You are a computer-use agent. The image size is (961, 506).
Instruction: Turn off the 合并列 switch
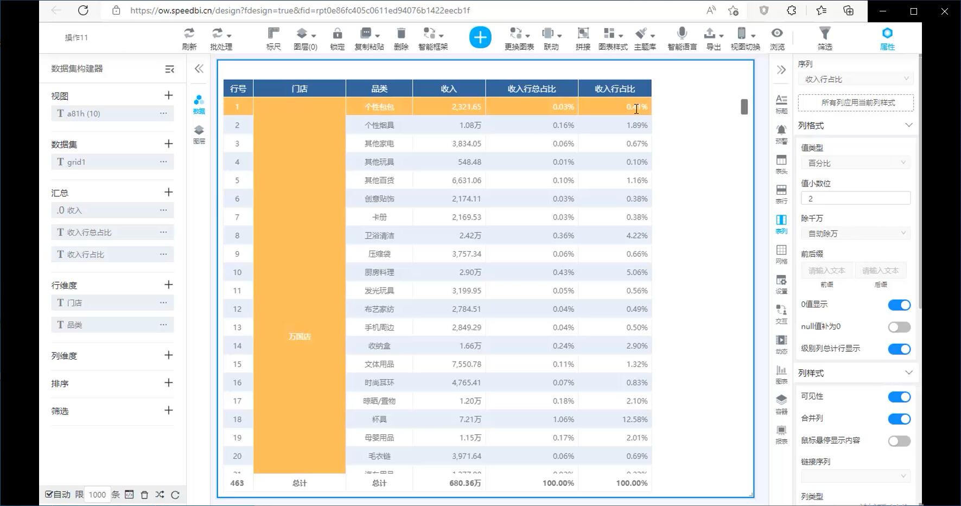(x=899, y=419)
